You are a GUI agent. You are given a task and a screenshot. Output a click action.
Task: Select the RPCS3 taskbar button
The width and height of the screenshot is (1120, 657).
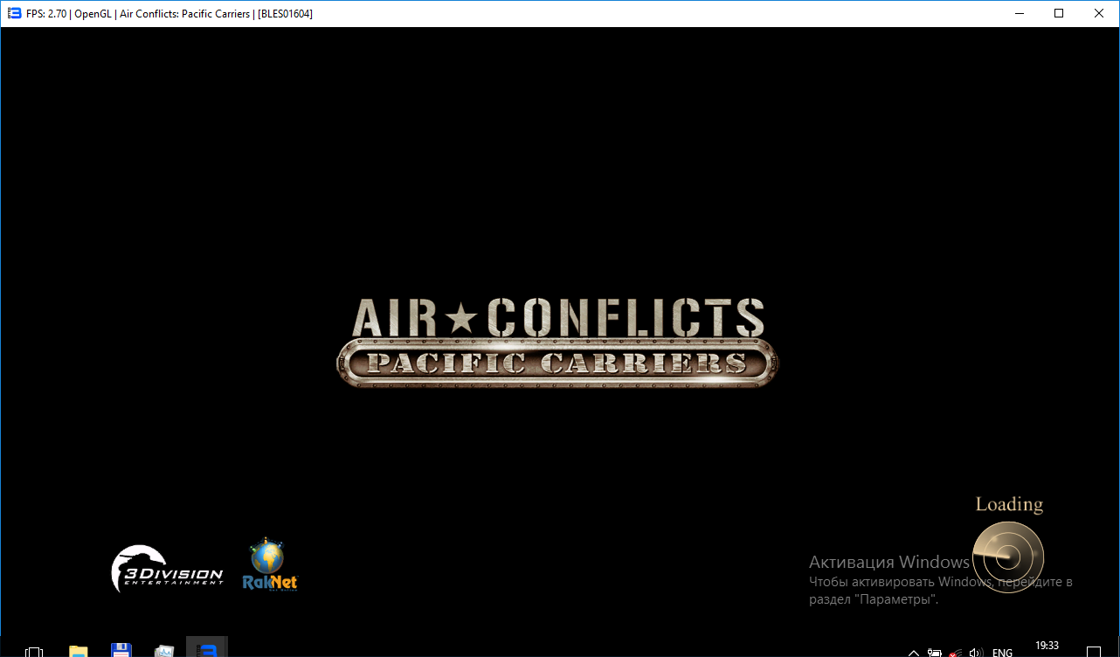207,649
